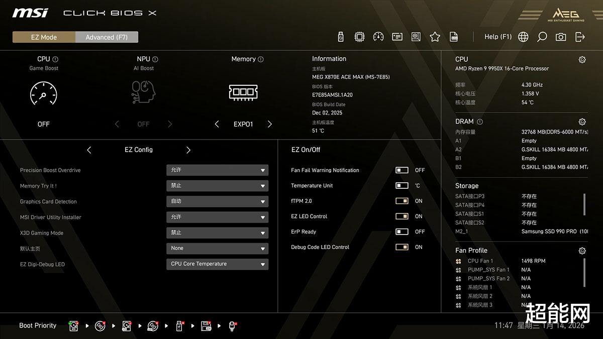This screenshot has width=603, height=339.
Task: Click the Fan Profile list scrollbar
Action: (x=584, y=273)
